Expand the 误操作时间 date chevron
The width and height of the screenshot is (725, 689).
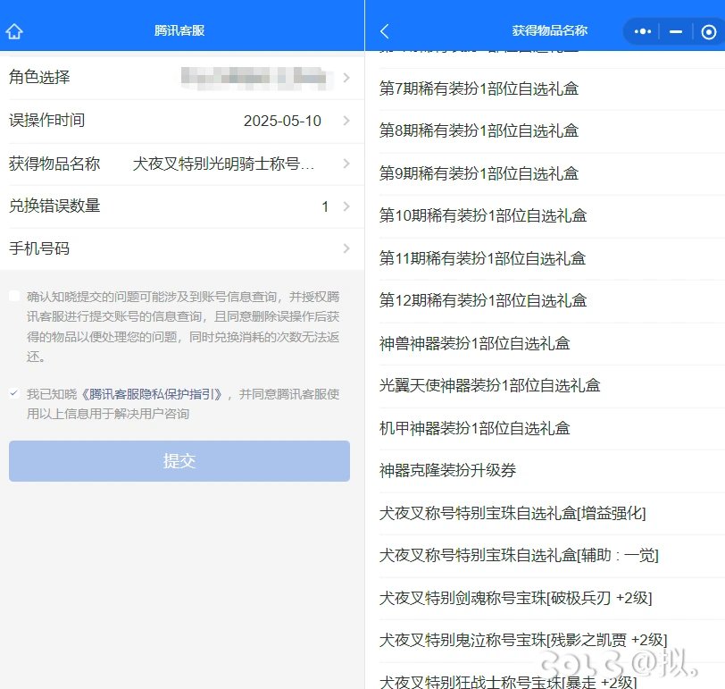[346, 121]
